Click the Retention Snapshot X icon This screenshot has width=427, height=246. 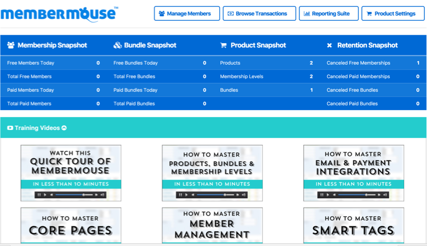(x=329, y=45)
